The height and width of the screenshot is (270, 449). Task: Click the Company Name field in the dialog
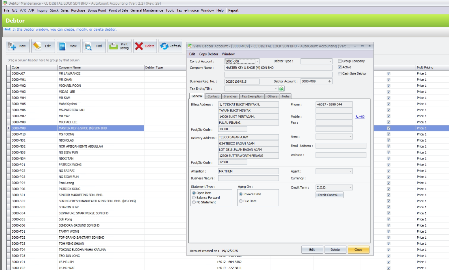[x=278, y=68]
